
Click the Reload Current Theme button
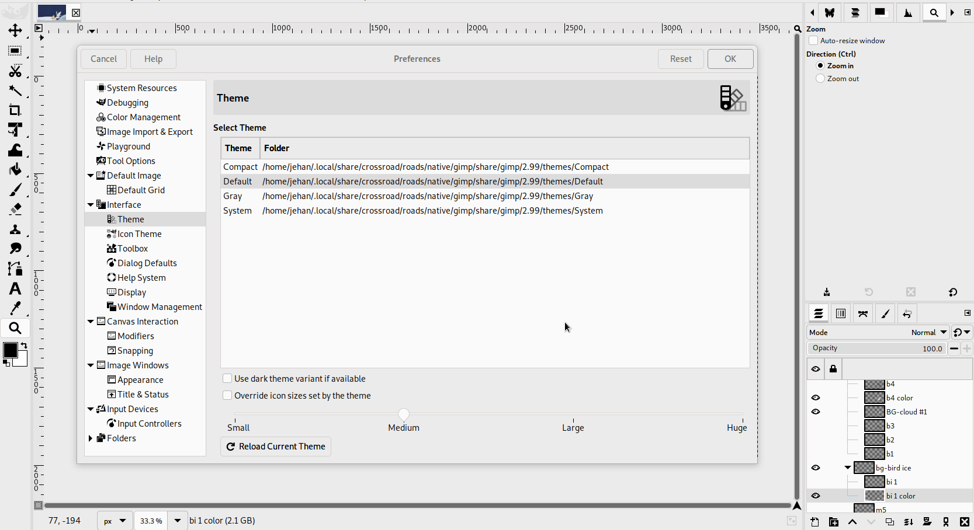click(275, 446)
